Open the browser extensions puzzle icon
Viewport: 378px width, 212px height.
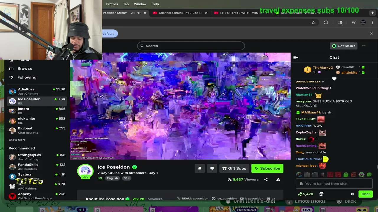coord(326,22)
